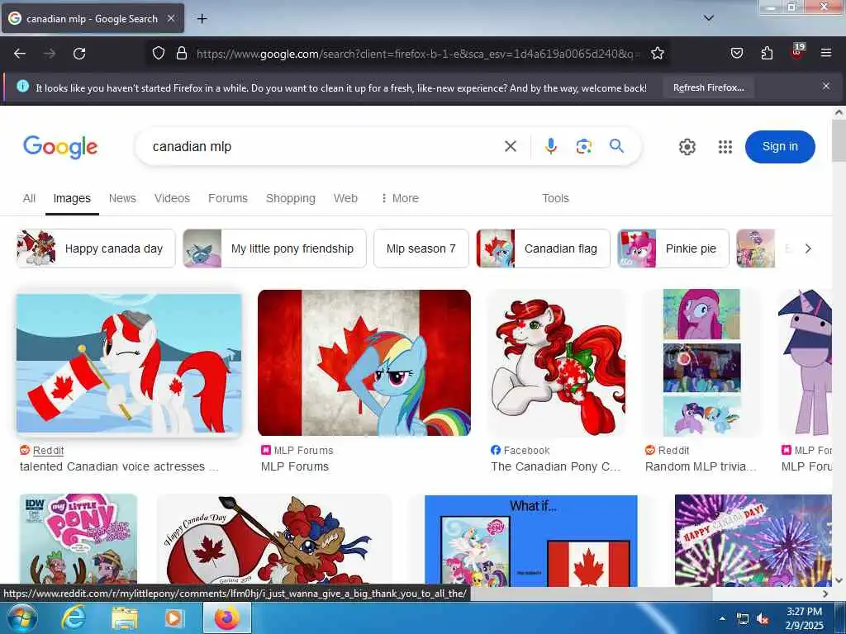Show more suggestion chips with arrow
Image resolution: width=846 pixels, height=634 pixels.
point(808,248)
